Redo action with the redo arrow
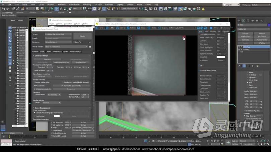The width and height of the screenshot is (271, 152). click(x=8, y=9)
